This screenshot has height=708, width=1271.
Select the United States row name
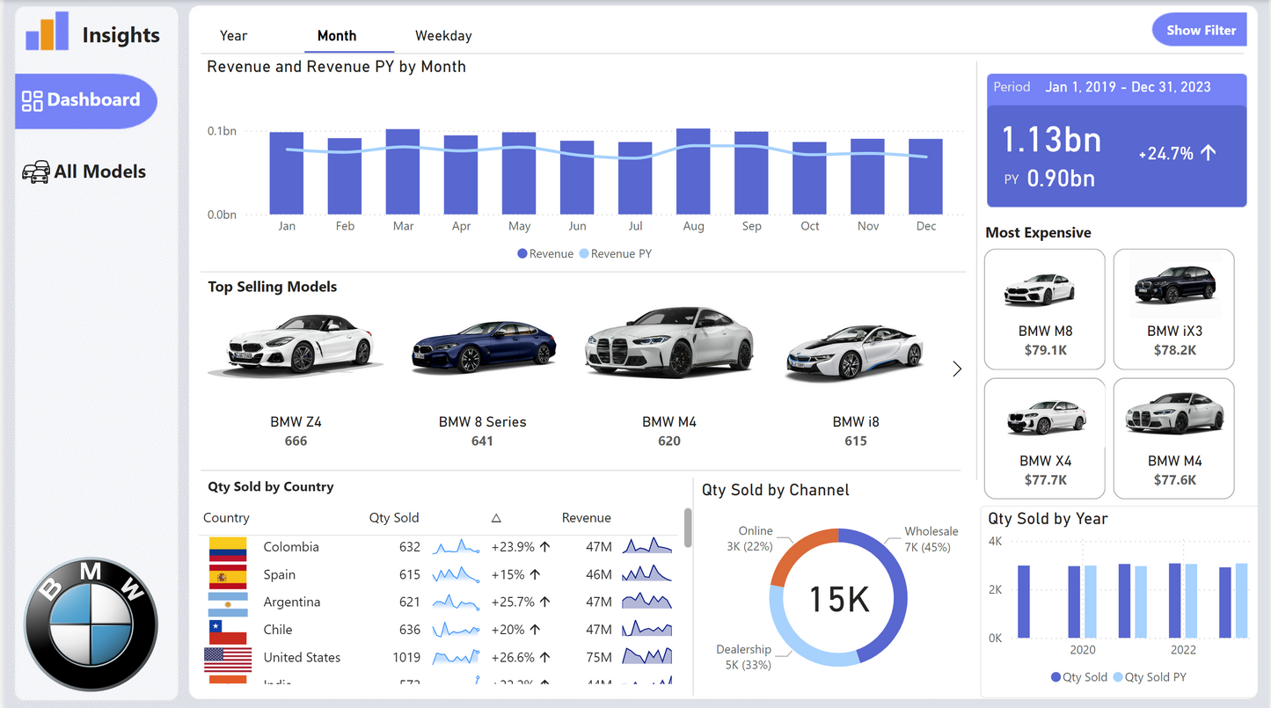click(302, 658)
